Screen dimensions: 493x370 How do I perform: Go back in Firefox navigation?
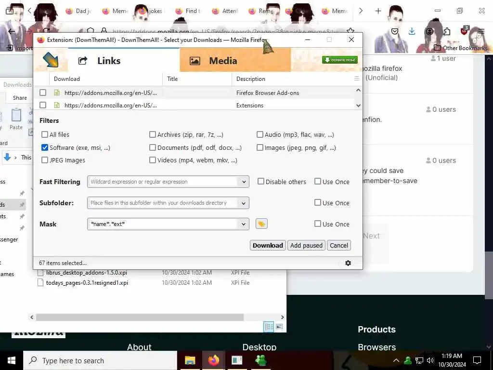[12, 31]
